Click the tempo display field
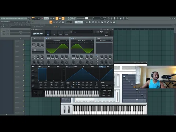The width and height of the screenshot is (176, 132). click(46, 18)
